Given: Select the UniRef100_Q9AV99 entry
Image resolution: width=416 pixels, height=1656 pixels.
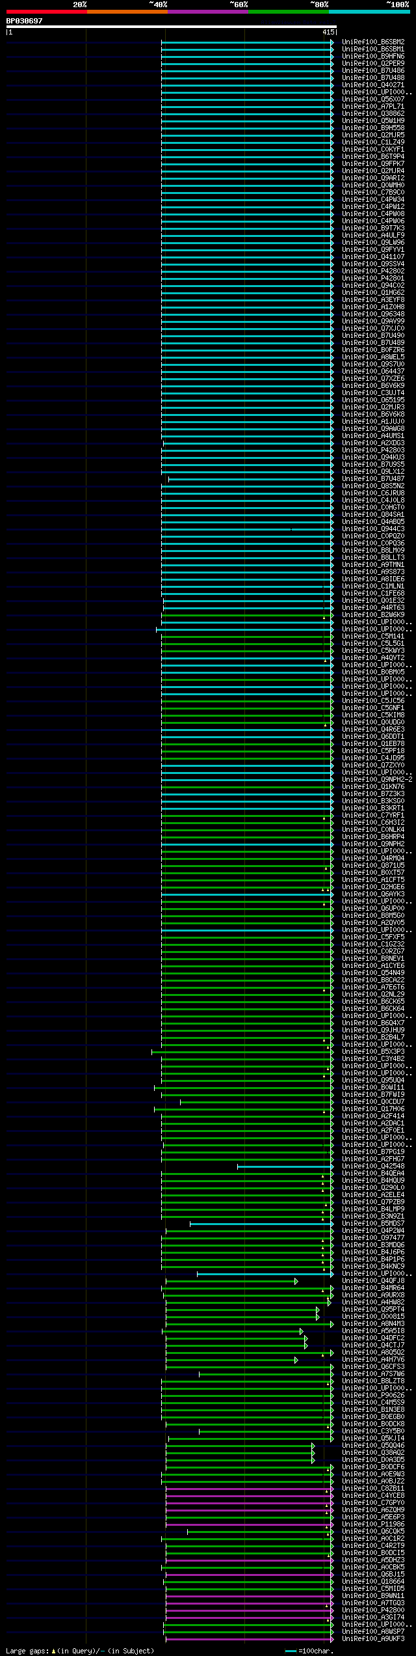Looking at the screenshot, I should coord(373,321).
